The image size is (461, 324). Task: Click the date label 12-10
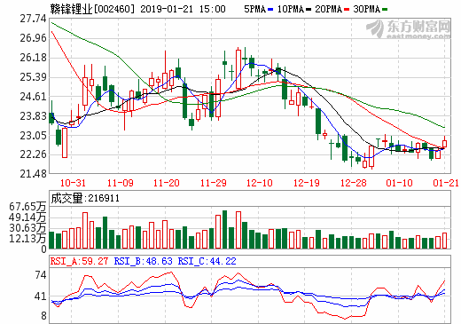pos(260,183)
